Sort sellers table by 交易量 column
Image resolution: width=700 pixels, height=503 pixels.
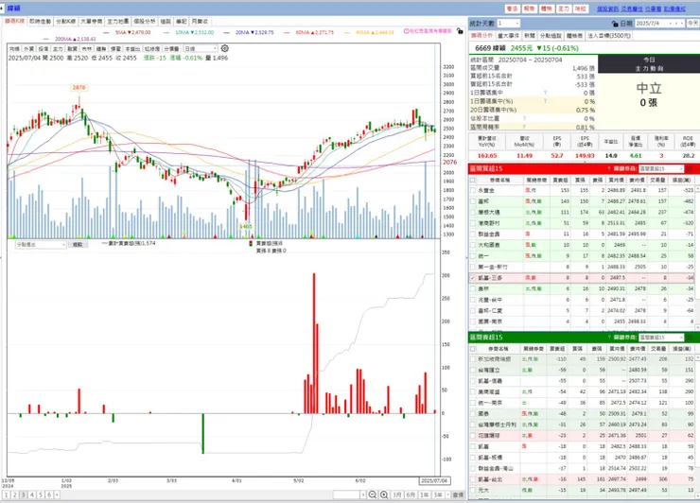(659, 349)
